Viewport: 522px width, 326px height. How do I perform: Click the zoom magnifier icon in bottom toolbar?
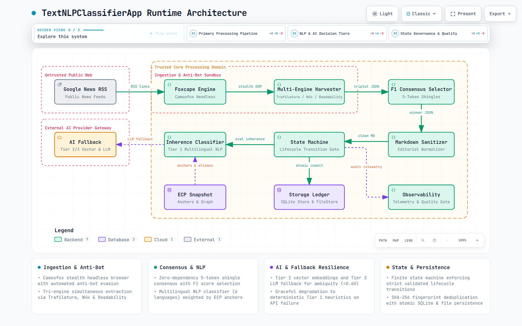(x=423, y=241)
